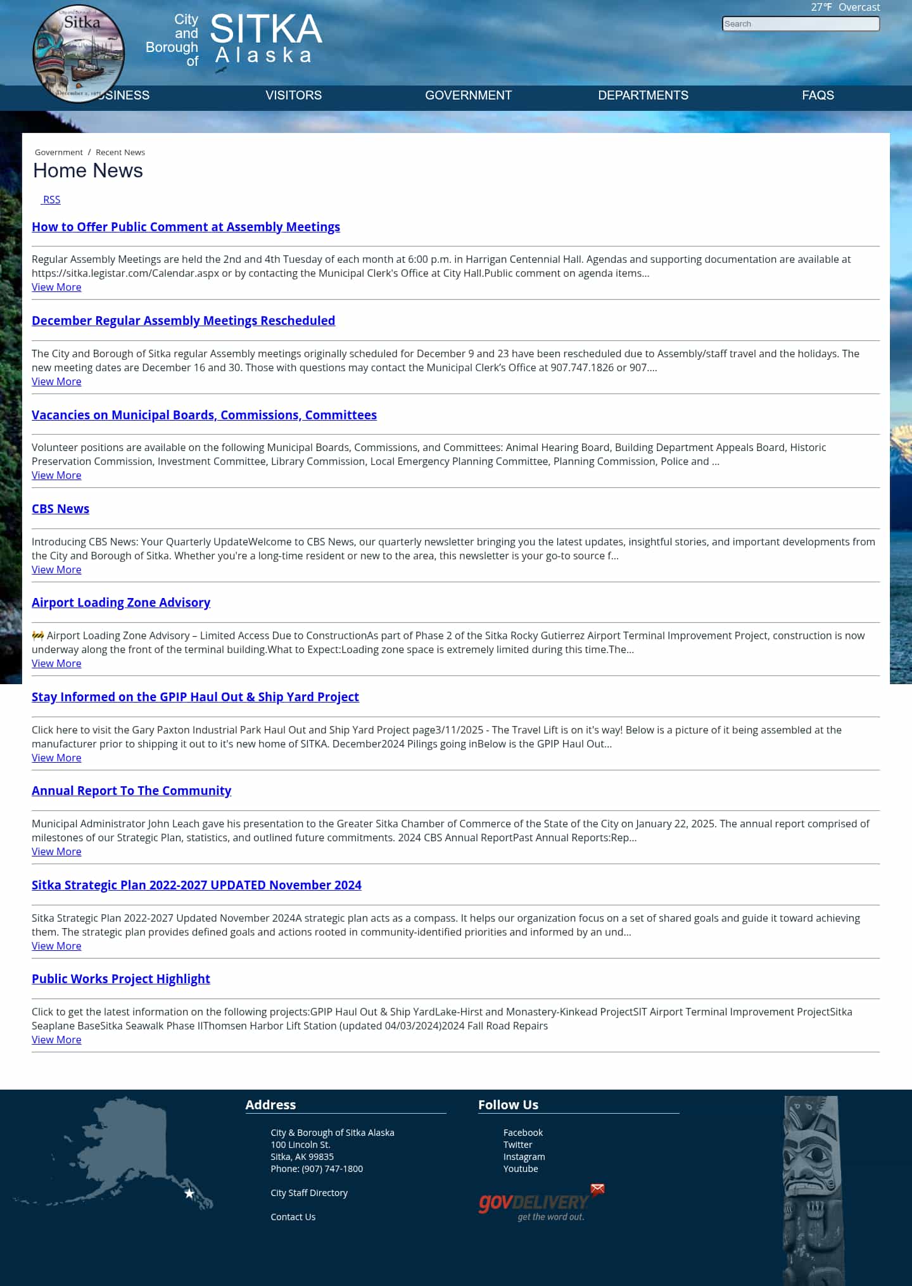The height and width of the screenshot is (1286, 912).
Task: Open the RSS feed link
Action: [x=51, y=200]
